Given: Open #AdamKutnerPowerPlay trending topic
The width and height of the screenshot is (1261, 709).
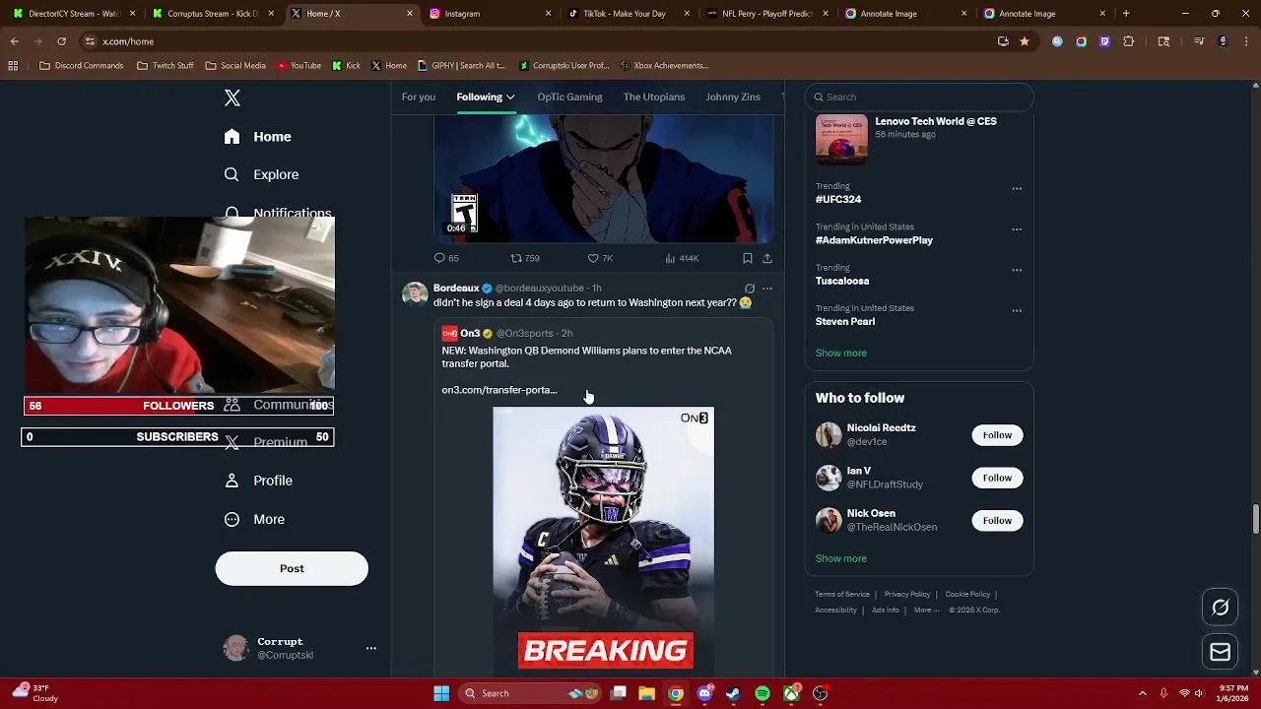Looking at the screenshot, I should point(874,240).
